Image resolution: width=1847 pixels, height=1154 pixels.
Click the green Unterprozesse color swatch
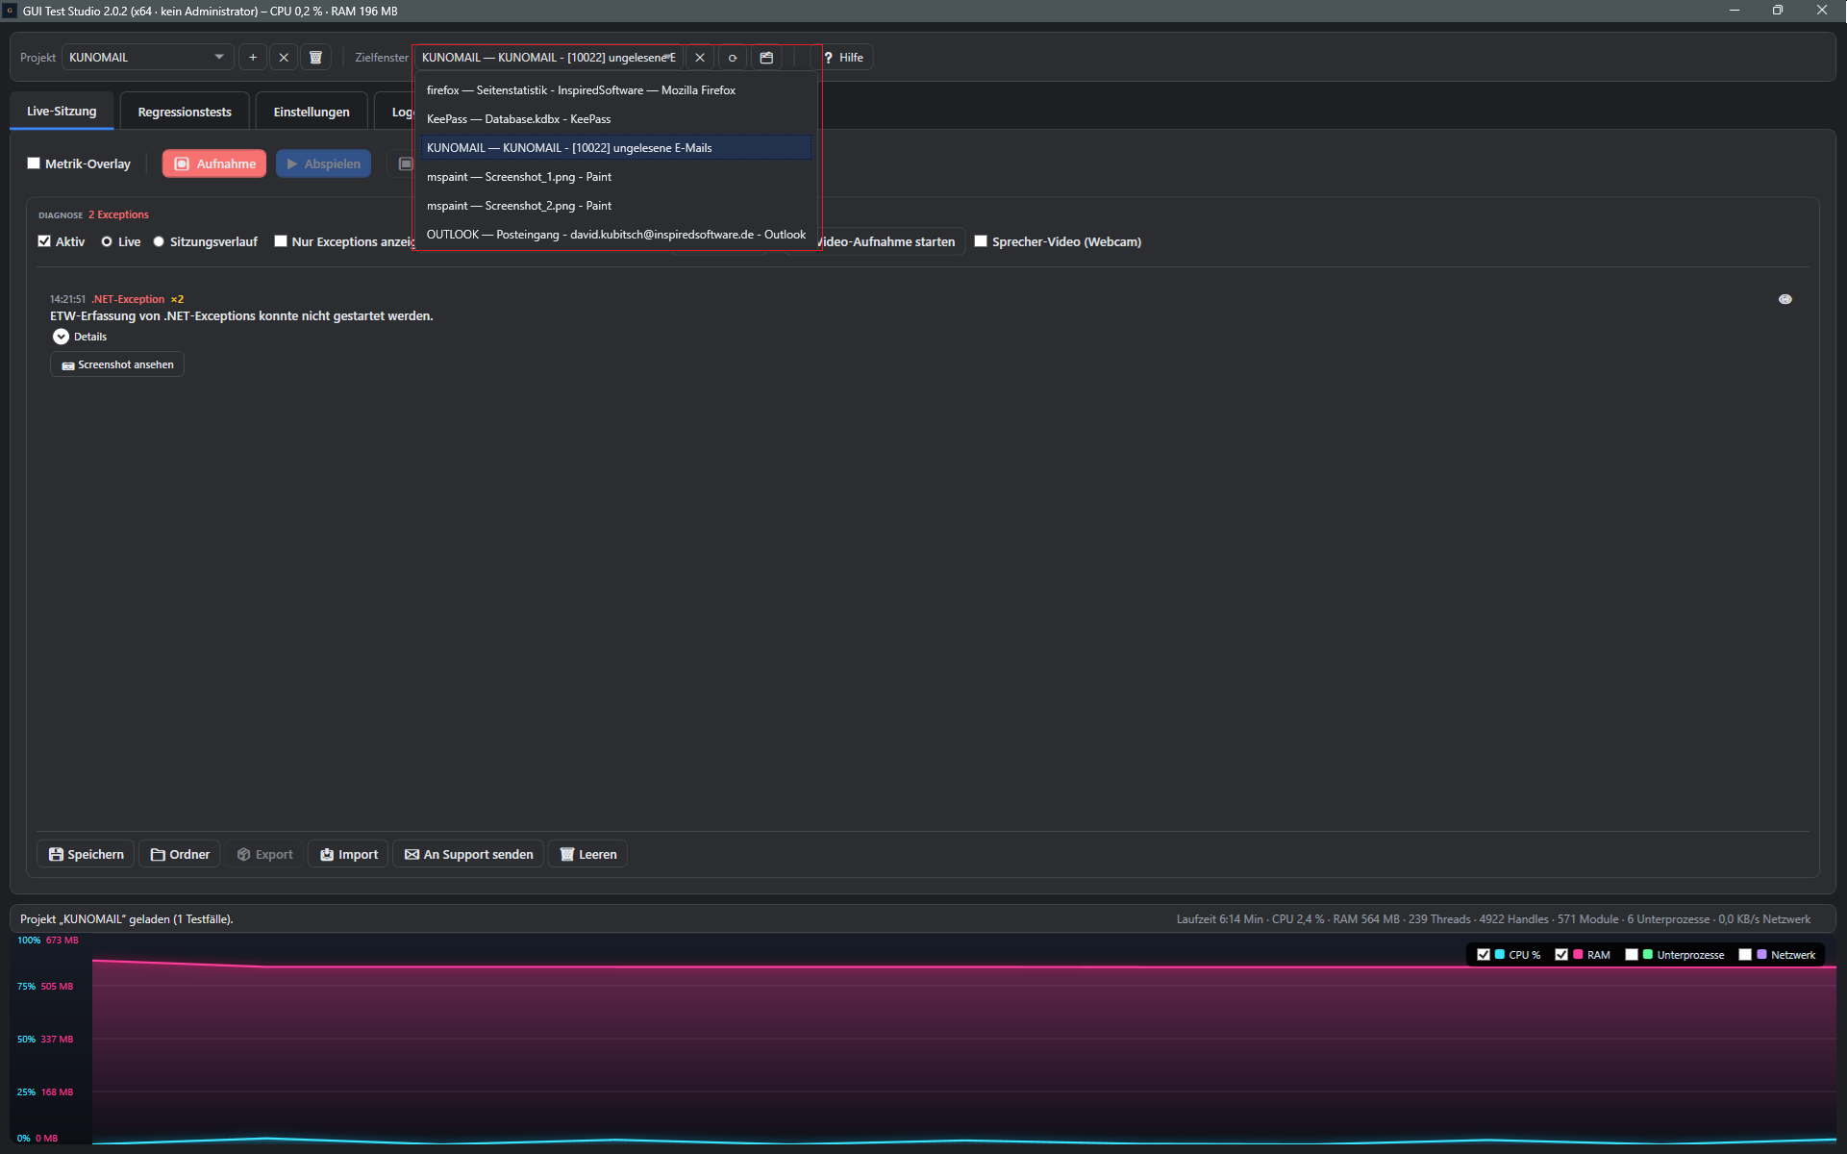1648,955
